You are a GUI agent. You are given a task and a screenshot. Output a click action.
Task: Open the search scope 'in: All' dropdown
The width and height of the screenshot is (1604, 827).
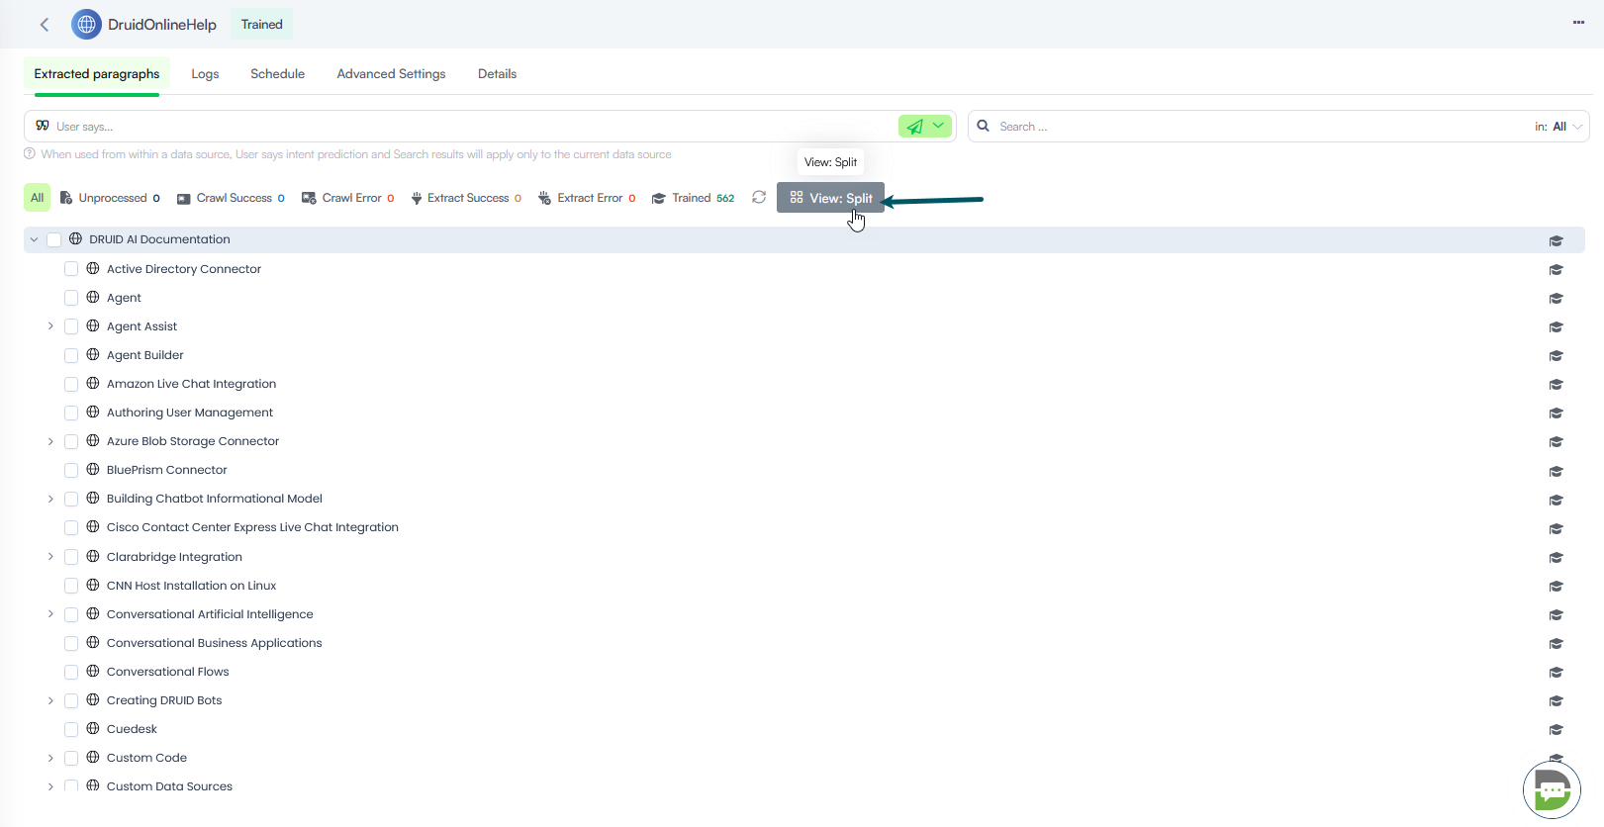(x=1558, y=127)
